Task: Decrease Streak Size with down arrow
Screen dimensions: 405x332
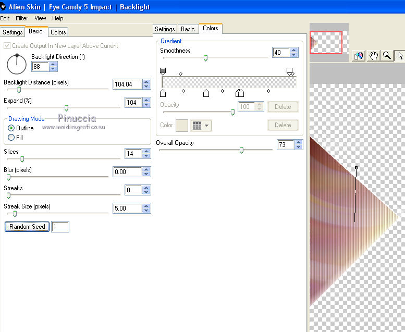Action: click(x=146, y=211)
